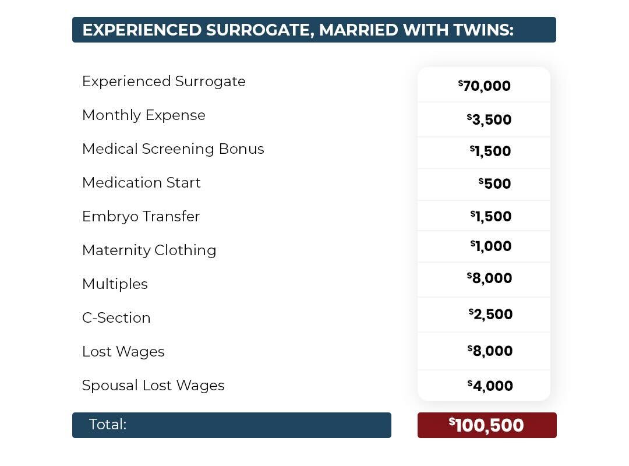Click the C-Section label

(116, 318)
